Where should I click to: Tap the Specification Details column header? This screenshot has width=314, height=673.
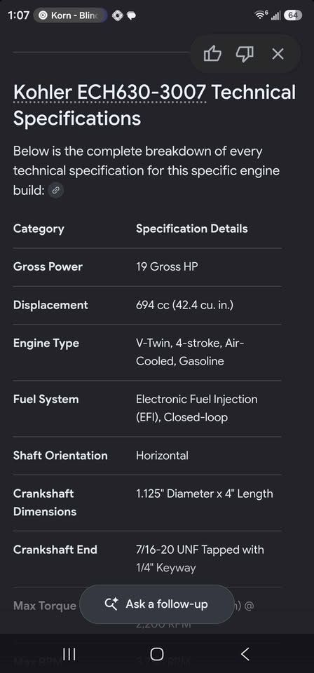[x=192, y=229]
